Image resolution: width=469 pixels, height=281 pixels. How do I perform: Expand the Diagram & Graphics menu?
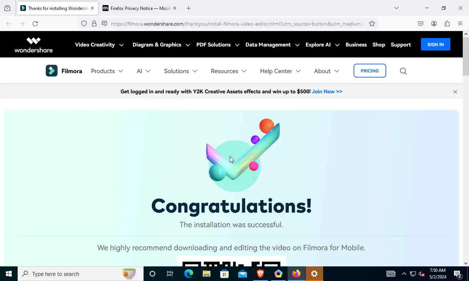pos(161,45)
